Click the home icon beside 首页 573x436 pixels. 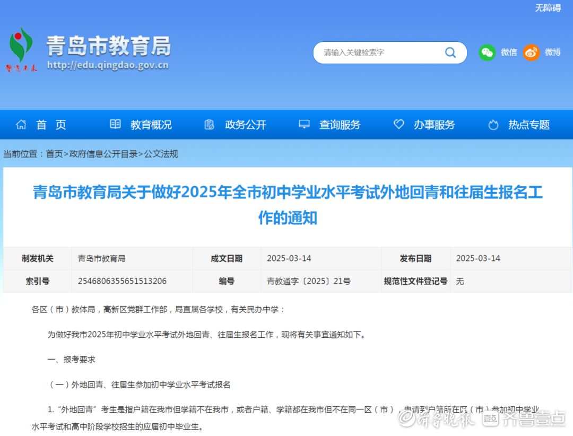(x=21, y=125)
